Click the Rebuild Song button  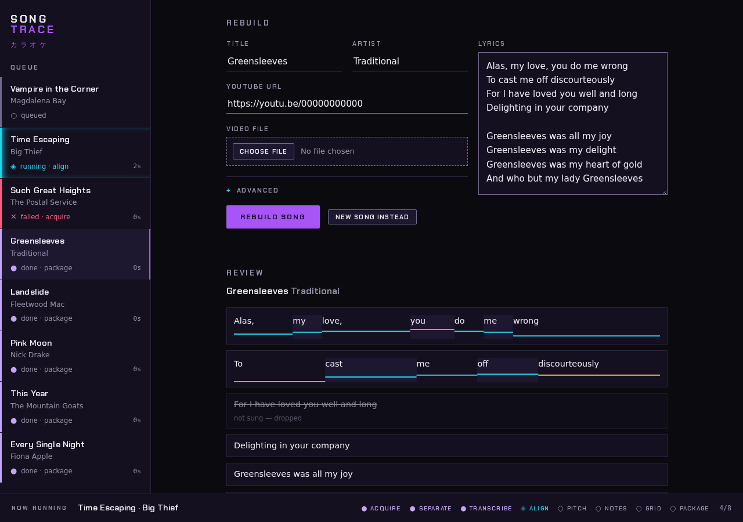(273, 217)
